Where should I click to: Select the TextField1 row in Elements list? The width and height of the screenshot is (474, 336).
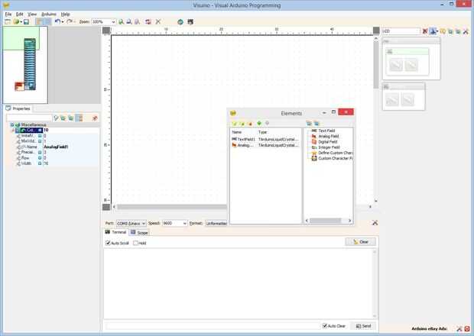265,140
